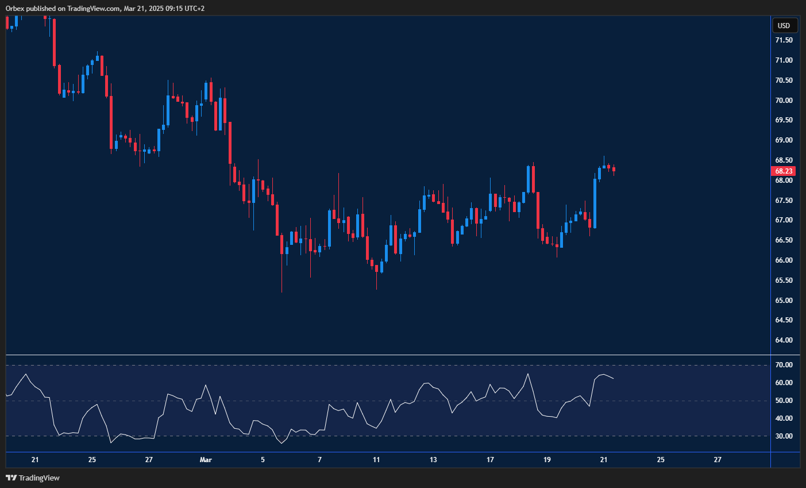Click the 17 date label on time axis
Screen dimensions: 806x488
pos(490,460)
